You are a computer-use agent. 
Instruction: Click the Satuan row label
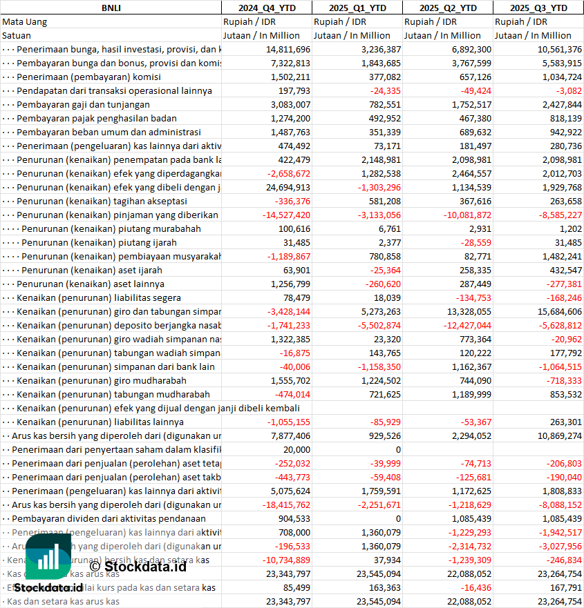(x=17, y=36)
